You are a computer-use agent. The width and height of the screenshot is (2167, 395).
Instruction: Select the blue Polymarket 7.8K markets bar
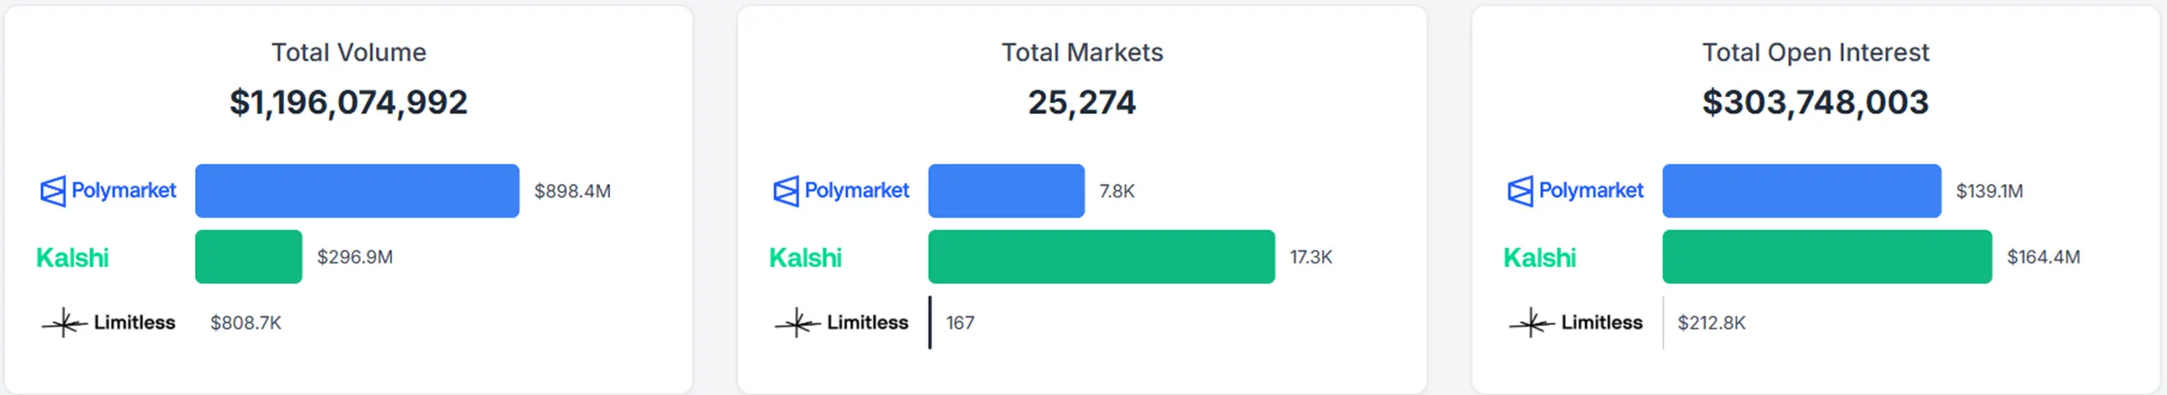(x=1006, y=190)
